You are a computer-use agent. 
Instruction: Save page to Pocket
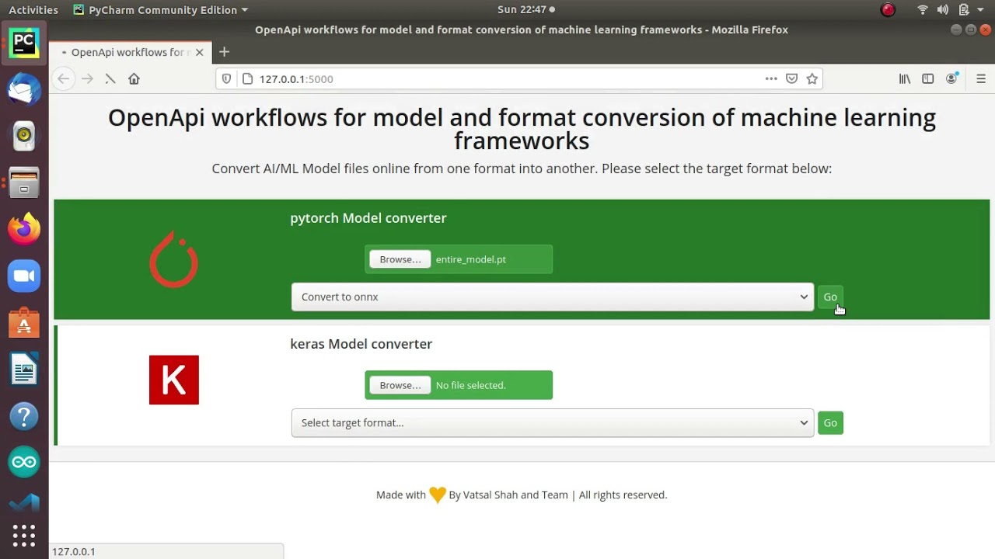(791, 78)
